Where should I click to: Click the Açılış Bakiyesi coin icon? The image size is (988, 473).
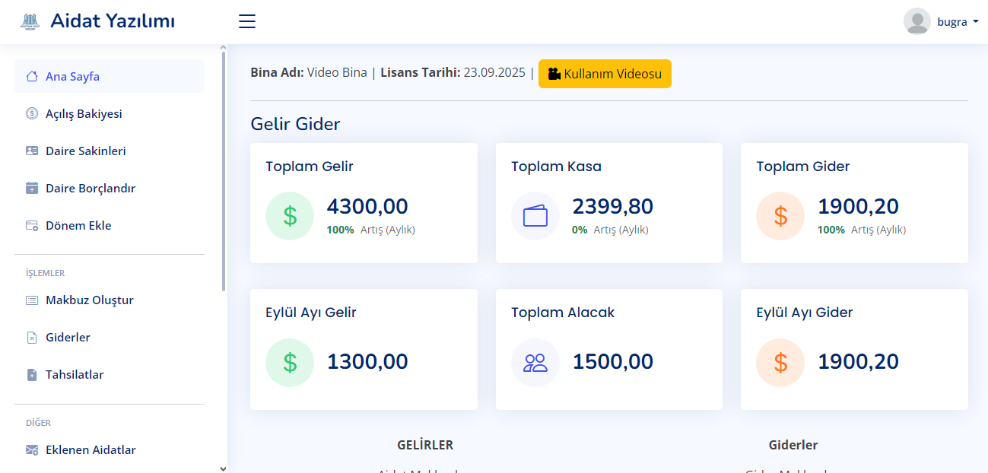pyautogui.click(x=32, y=114)
